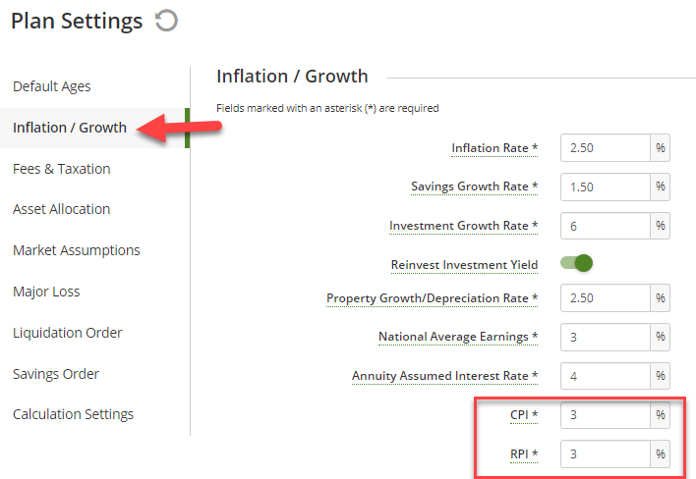Viewport: 696px width, 479px height.
Task: Switch to Market Assumptions settings
Action: coord(77,250)
